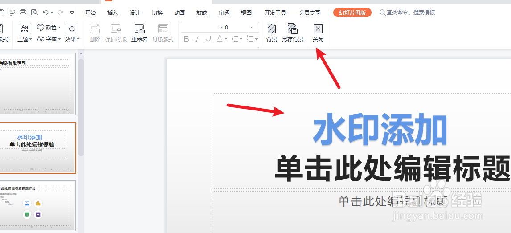
Task: Toggle italic formatting
Action: pos(197,39)
